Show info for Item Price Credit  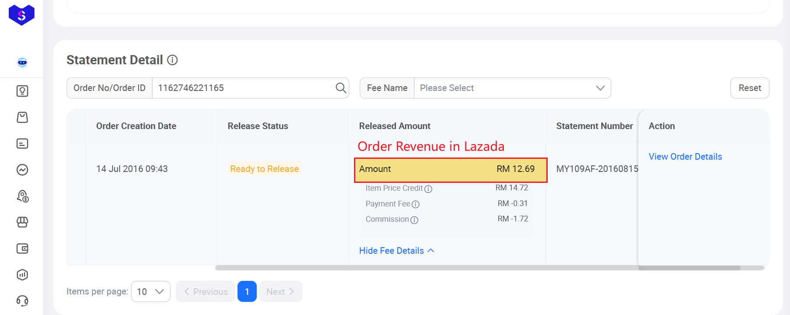coord(429,189)
